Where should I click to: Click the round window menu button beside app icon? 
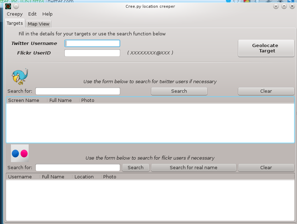(16, 6)
